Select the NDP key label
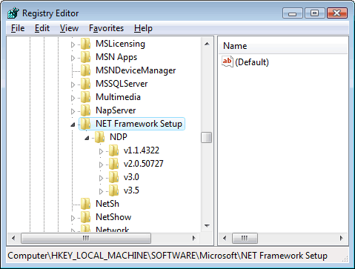Screen dimensions: 355x269 119,137
